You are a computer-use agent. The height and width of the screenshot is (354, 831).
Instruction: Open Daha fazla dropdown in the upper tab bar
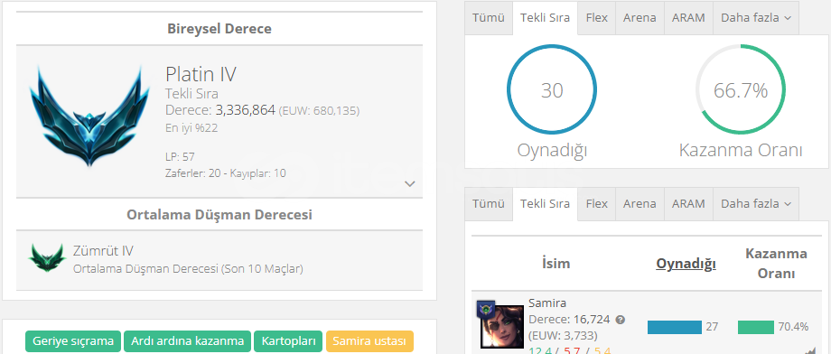[756, 17]
